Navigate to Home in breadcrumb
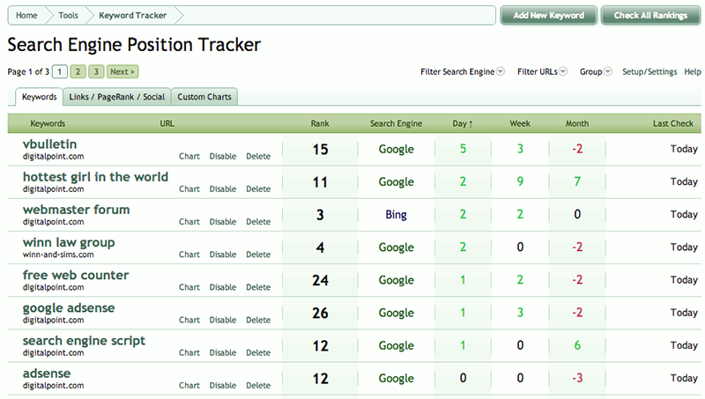705x399 pixels. click(26, 15)
